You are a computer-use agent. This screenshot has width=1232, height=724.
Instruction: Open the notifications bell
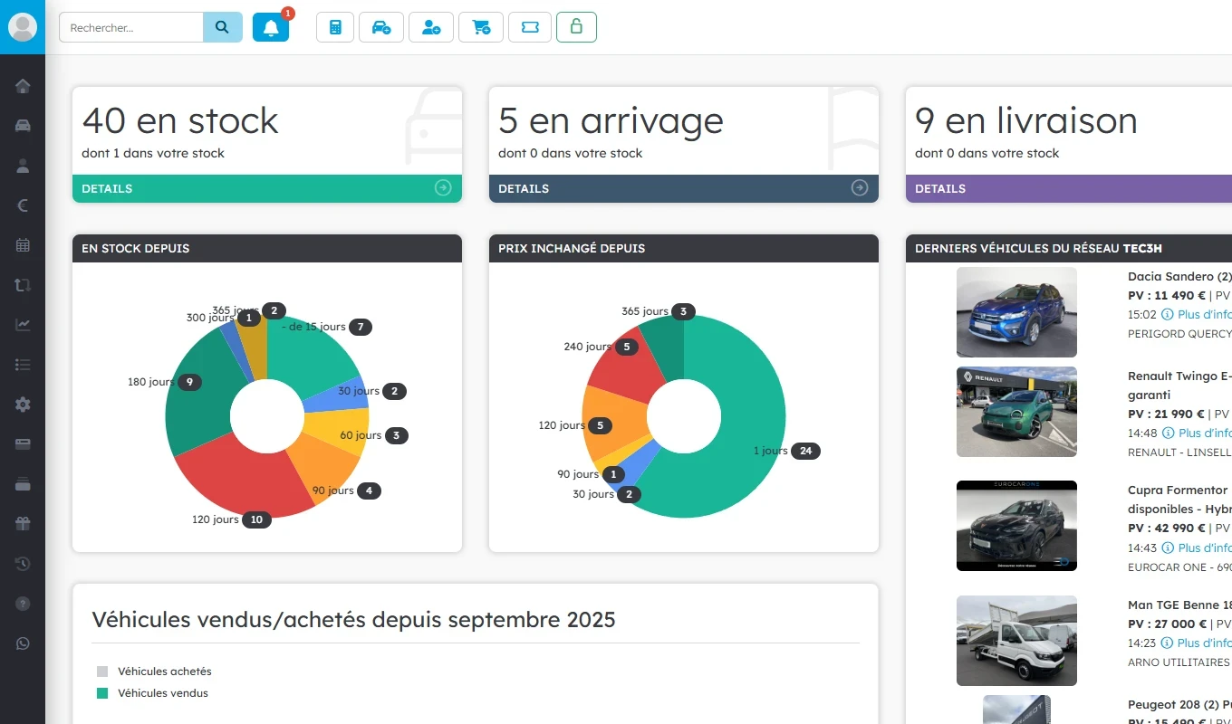pyautogui.click(x=271, y=27)
